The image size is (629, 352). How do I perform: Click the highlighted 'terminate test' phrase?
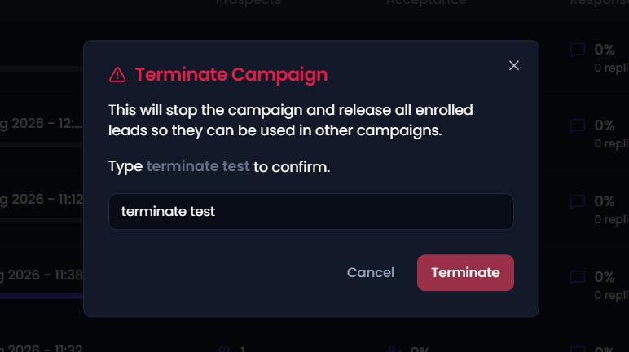click(x=198, y=166)
